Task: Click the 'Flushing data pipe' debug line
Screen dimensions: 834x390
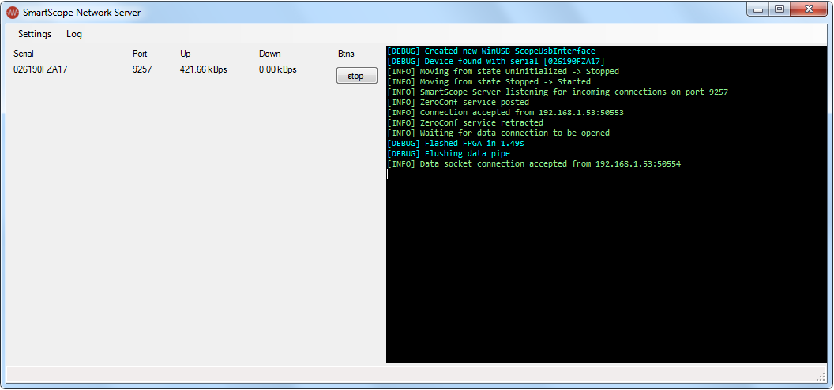Action: (x=448, y=154)
